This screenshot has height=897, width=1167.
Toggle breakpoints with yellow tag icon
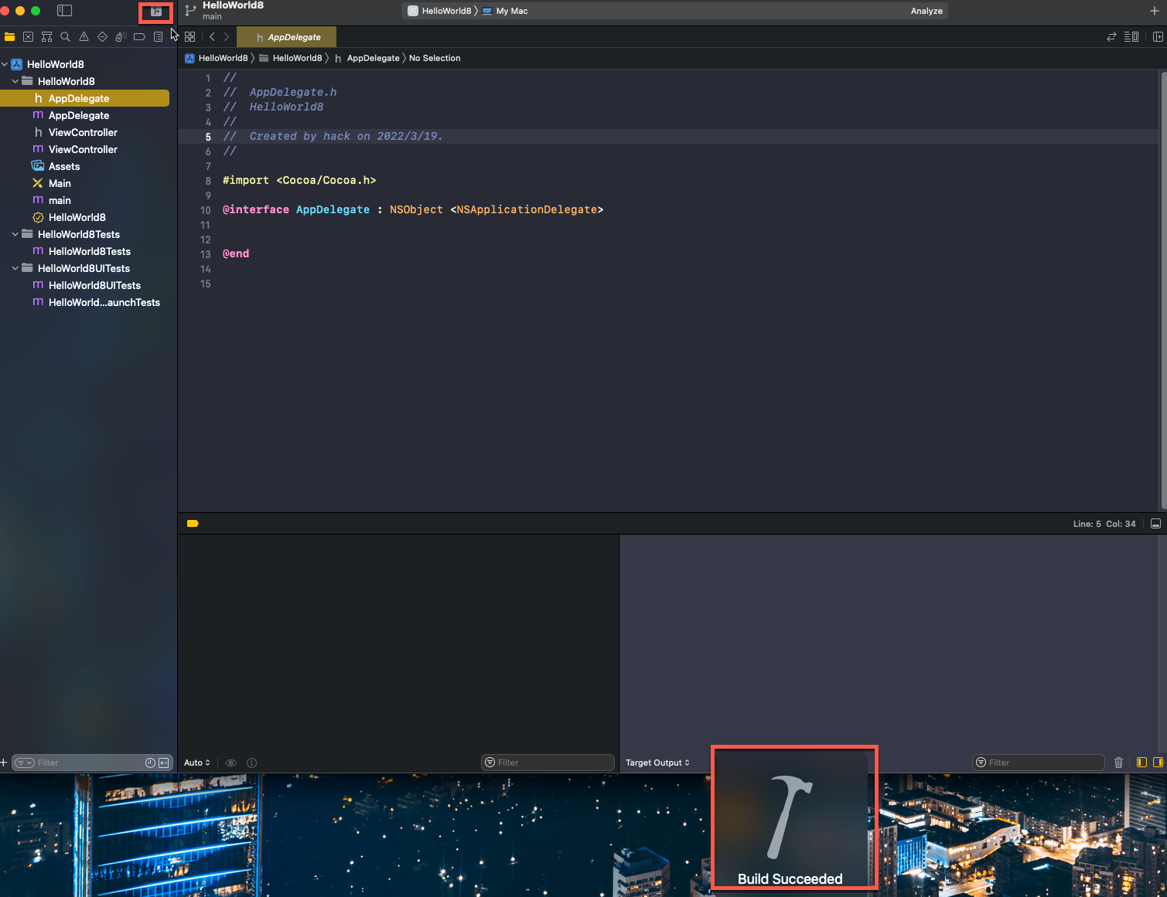[193, 524]
